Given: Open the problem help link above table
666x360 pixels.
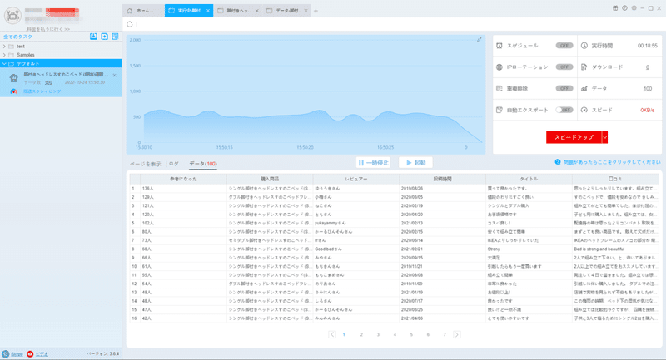Looking at the screenshot, I should click(612, 162).
